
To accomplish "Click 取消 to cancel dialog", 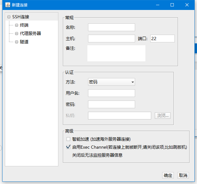I will tap(183, 175).
